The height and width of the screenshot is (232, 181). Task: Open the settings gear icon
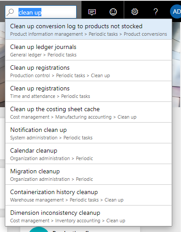[x=135, y=12]
